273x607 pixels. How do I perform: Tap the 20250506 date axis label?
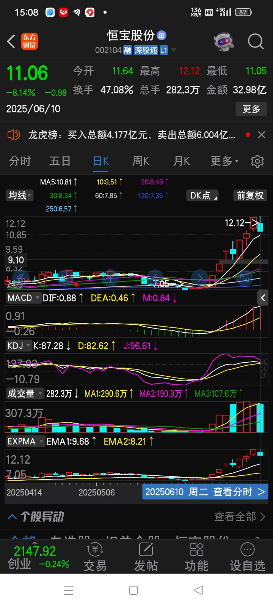click(97, 492)
